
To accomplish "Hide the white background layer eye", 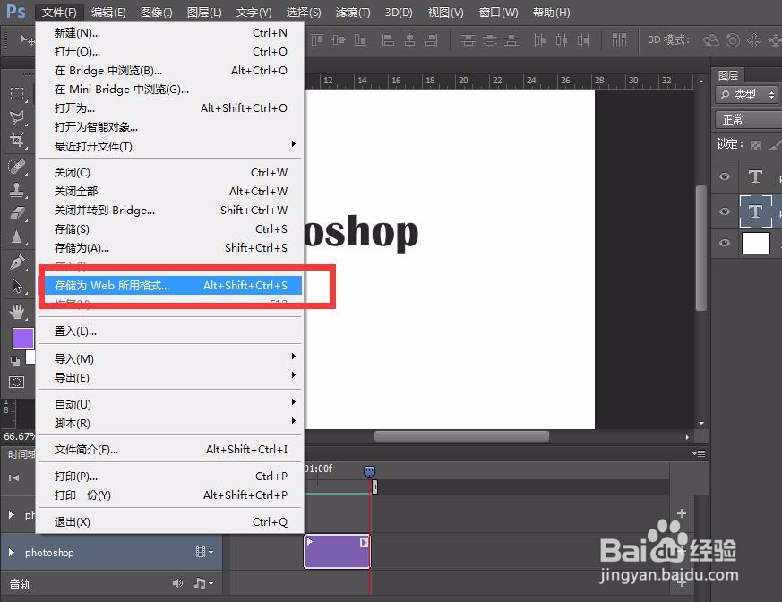I will pyautogui.click(x=725, y=243).
